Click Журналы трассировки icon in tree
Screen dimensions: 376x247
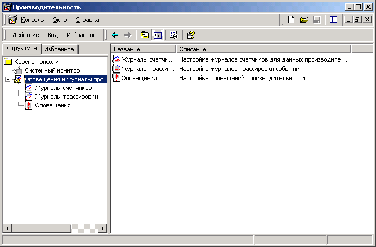click(28, 97)
